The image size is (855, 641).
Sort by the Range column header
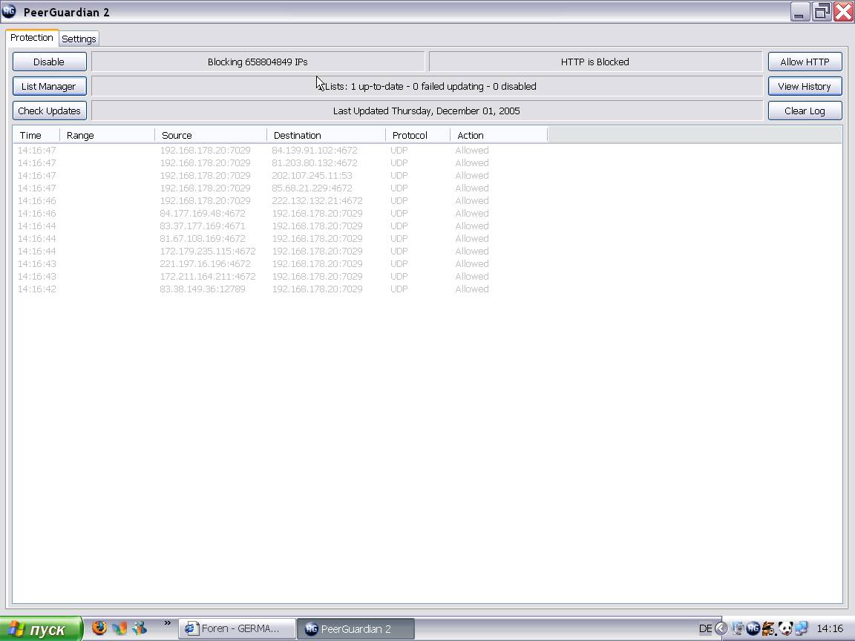(x=107, y=135)
